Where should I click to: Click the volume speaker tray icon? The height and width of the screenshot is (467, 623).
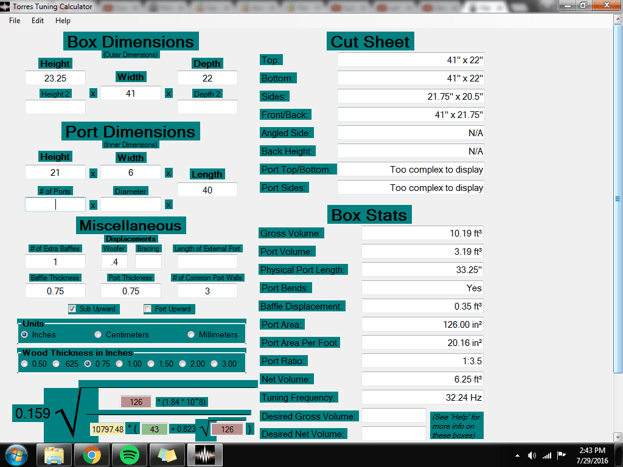tap(532, 455)
